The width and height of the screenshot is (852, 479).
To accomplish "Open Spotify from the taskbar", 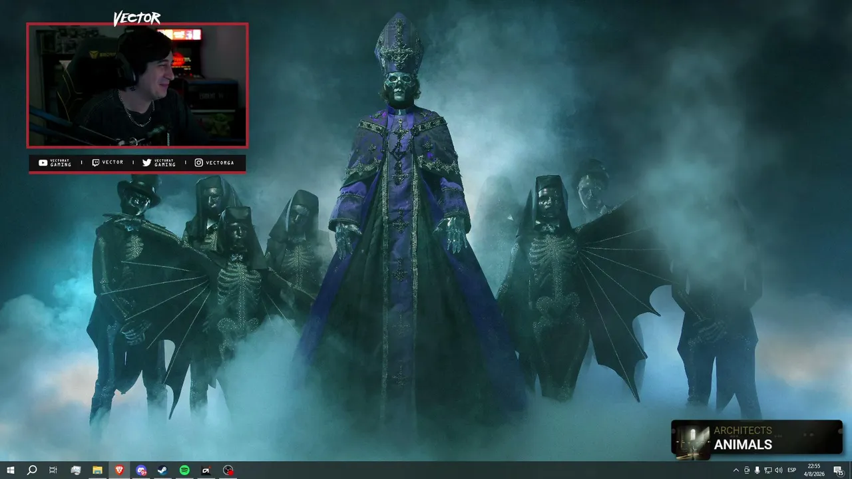I will click(184, 470).
